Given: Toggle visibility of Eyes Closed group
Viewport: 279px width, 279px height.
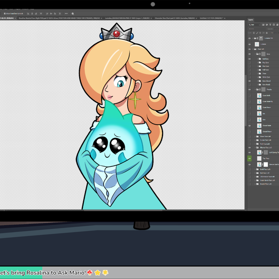Looking at the screenshot, I should click(x=250, y=81).
